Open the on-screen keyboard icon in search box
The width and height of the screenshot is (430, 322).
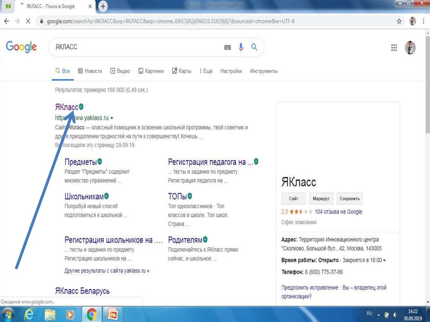227,47
